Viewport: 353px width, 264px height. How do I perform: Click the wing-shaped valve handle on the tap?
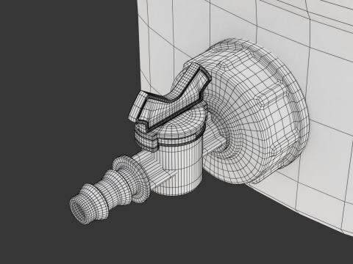[169, 97]
